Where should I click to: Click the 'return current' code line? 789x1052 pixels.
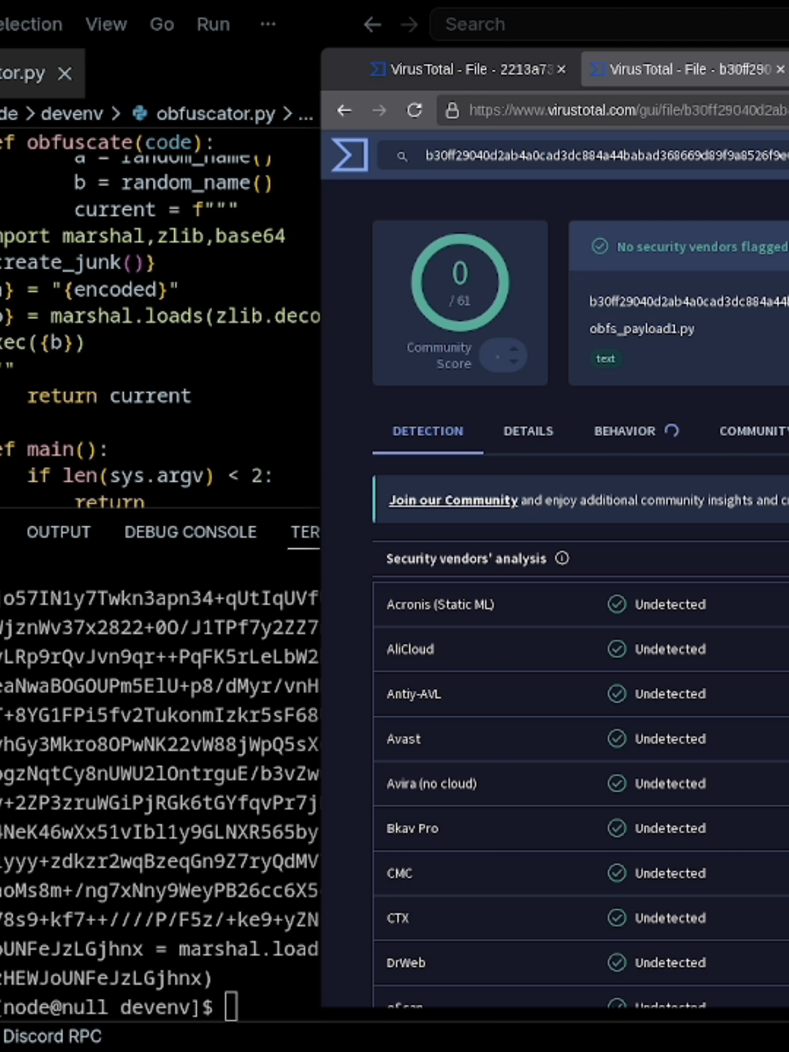109,396
